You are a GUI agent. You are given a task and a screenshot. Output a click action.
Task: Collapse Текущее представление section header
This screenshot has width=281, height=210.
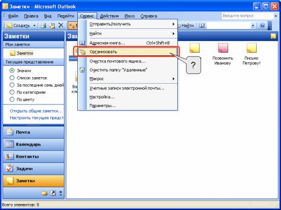34,62
